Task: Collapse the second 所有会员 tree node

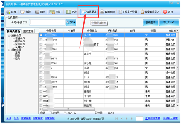Action: pos(9,50)
